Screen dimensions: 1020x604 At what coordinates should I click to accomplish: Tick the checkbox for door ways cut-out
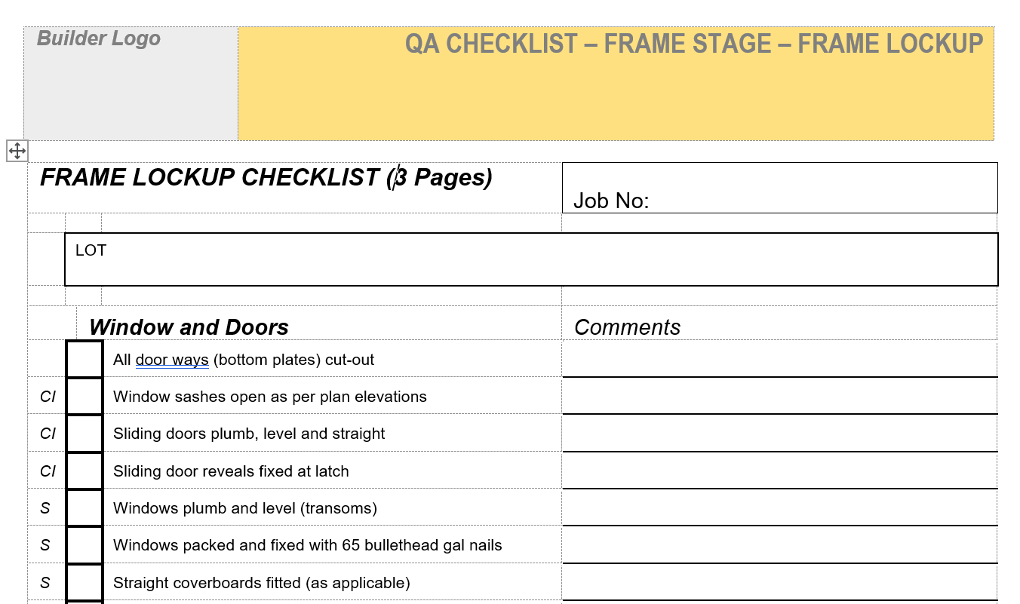(84, 359)
